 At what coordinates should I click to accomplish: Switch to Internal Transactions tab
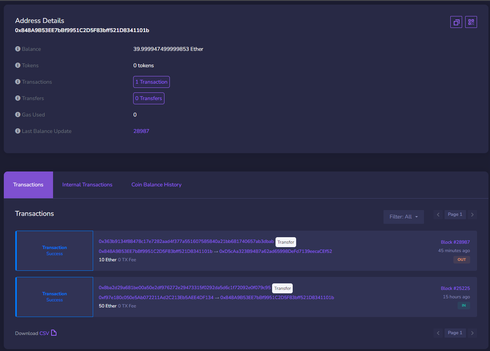point(87,184)
